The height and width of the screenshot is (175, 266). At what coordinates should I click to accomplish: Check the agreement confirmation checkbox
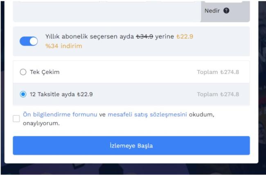pos(16,119)
